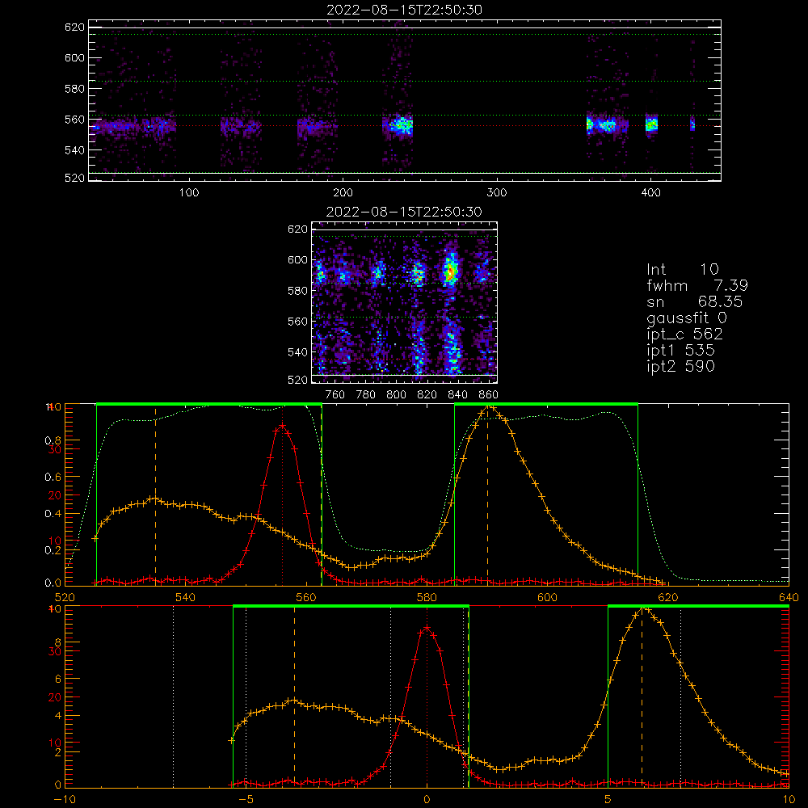This screenshot has width=808, height=808.
Task: Click x-axis label 780 on middle image
Action: [366, 395]
